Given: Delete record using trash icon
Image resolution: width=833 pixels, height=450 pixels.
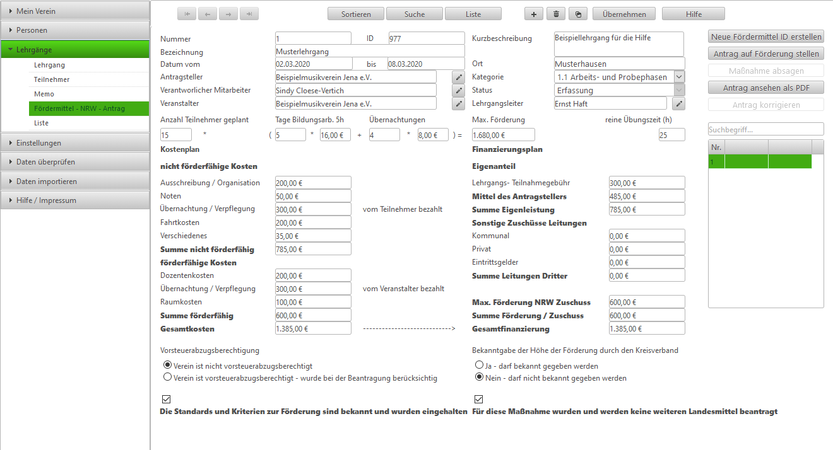Looking at the screenshot, I should point(556,14).
